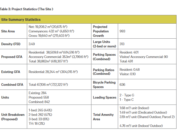177x131 pixels.
Task: Click the Combined: 842 units text
Action: (x=39, y=102)
